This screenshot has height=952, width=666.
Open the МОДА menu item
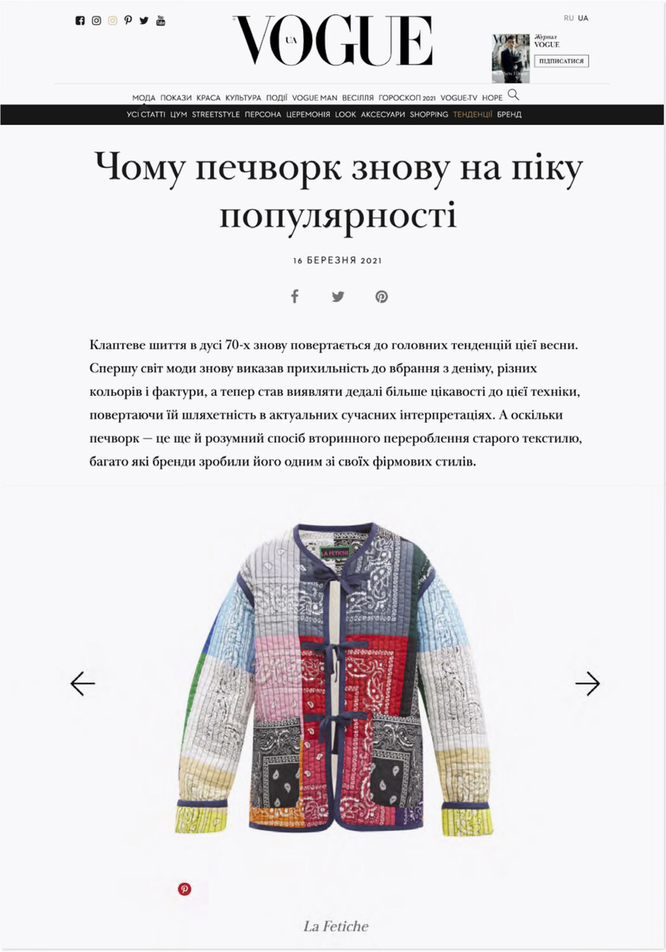144,98
